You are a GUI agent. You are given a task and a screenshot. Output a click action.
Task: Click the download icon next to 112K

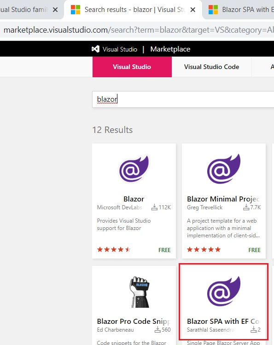[x=154, y=207]
